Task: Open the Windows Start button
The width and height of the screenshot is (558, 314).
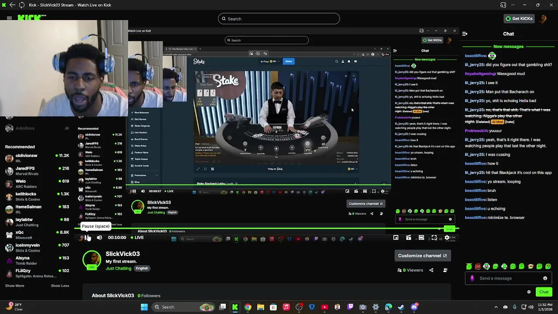Action: [x=144, y=307]
